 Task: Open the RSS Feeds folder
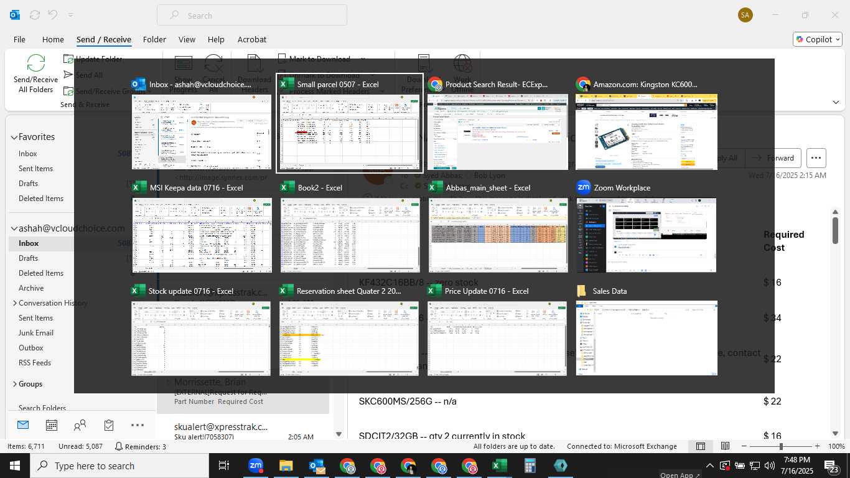(35, 363)
